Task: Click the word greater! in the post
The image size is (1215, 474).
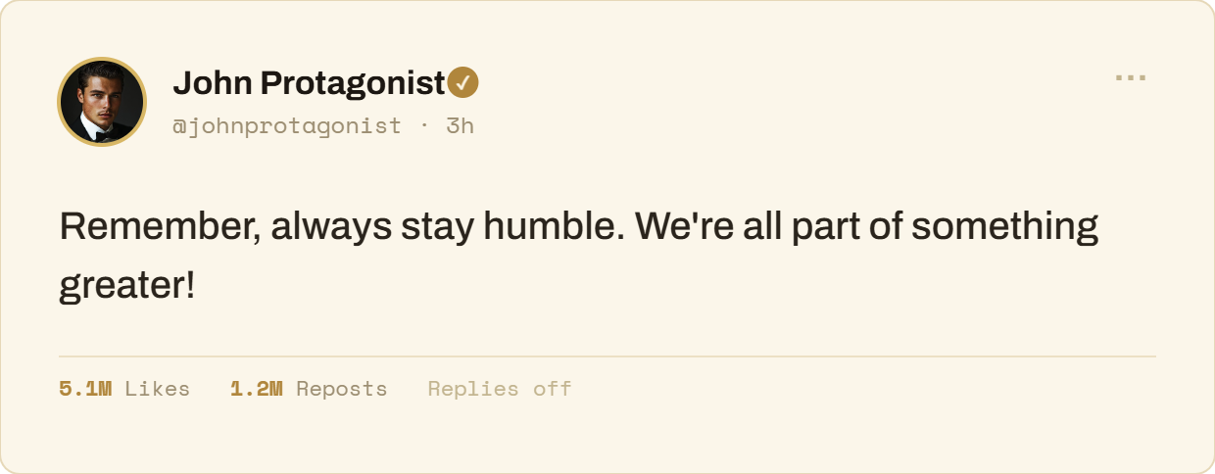Action: click(127, 287)
